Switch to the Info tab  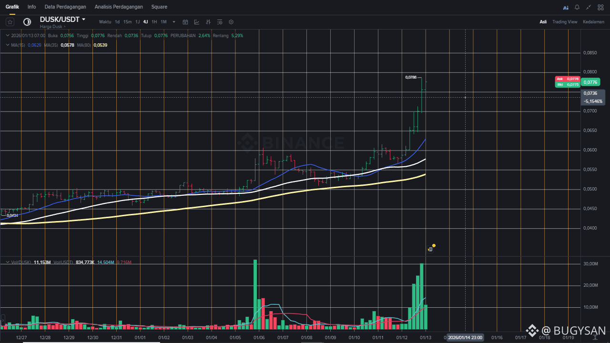pyautogui.click(x=32, y=7)
